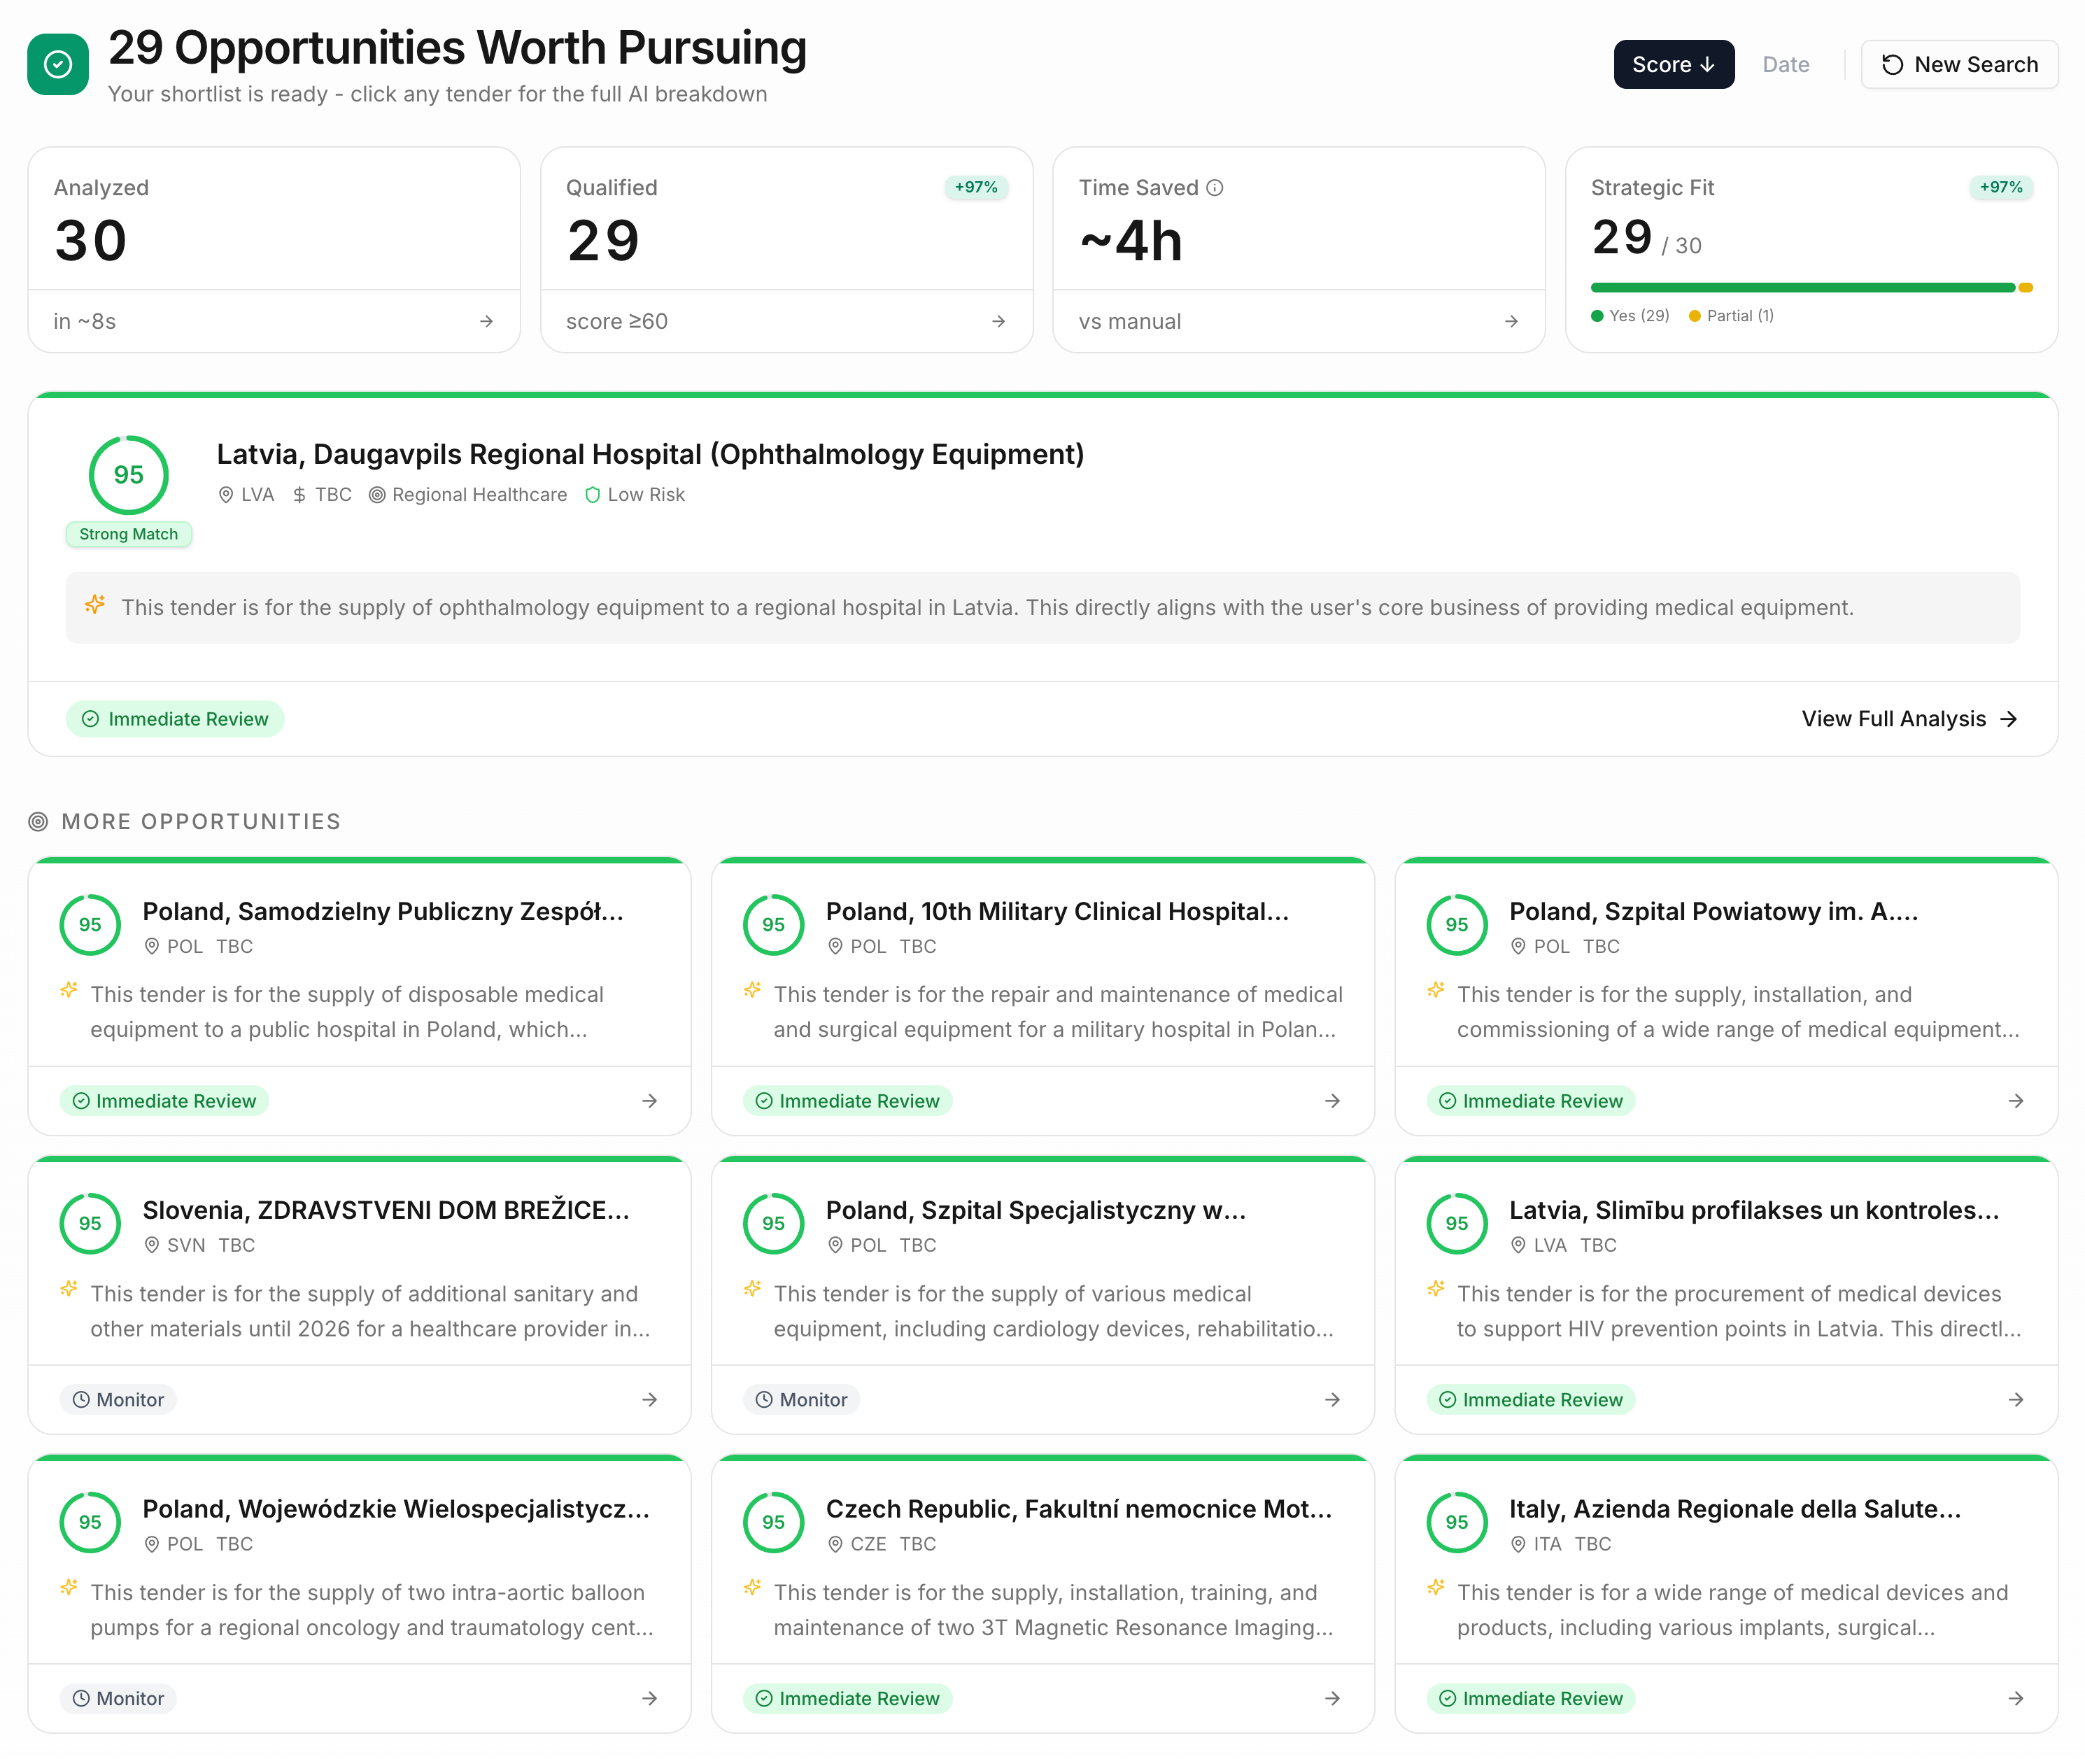
Task: Expand the Time Saved vs manual arrow
Action: [1511, 321]
